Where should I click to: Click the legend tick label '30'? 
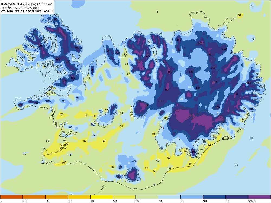tap(70, 201)
